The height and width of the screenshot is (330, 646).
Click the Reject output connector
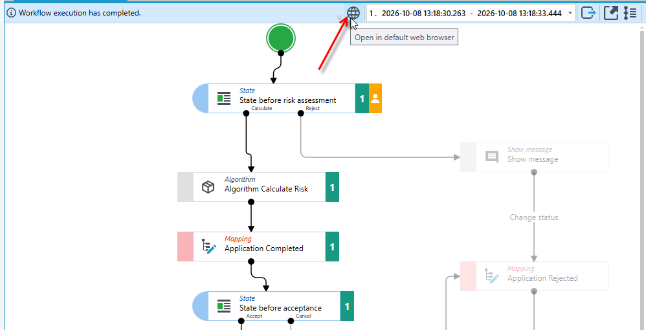point(301,113)
